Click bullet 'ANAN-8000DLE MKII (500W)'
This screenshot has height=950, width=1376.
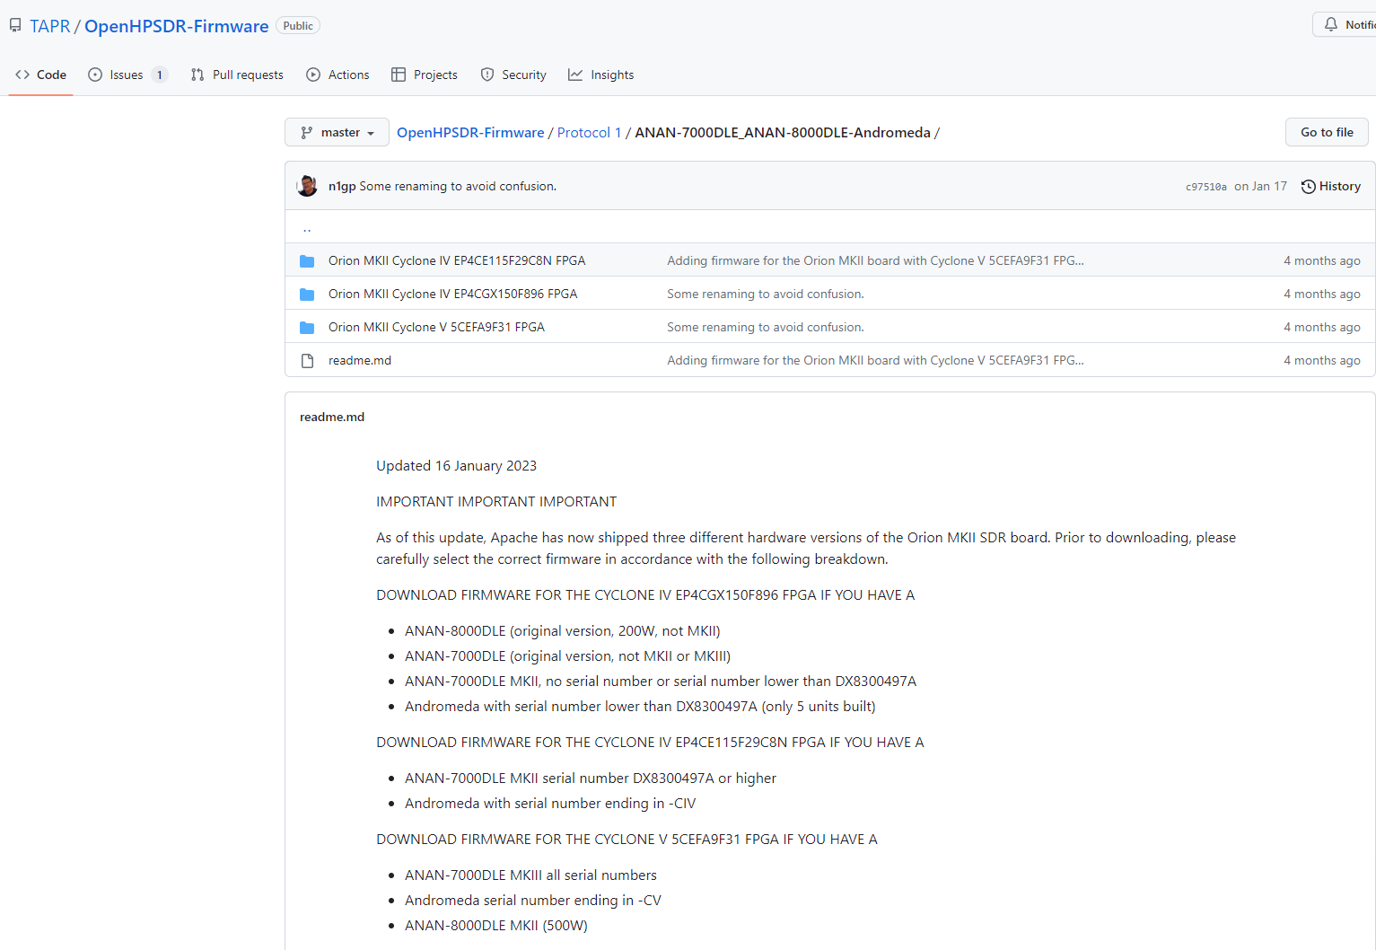496,925
